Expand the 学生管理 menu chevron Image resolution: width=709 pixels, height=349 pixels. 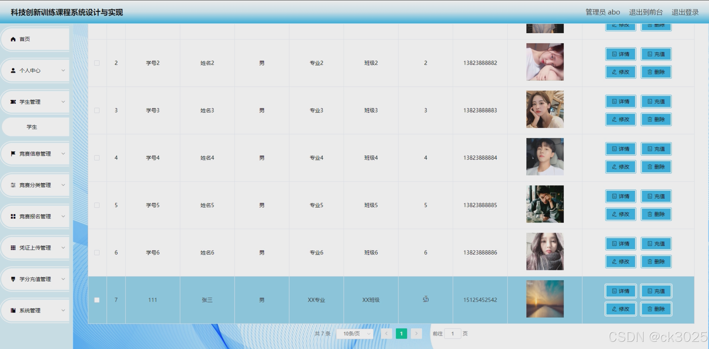pyautogui.click(x=63, y=102)
